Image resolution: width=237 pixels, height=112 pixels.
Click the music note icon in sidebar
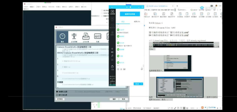click(x=112, y=56)
